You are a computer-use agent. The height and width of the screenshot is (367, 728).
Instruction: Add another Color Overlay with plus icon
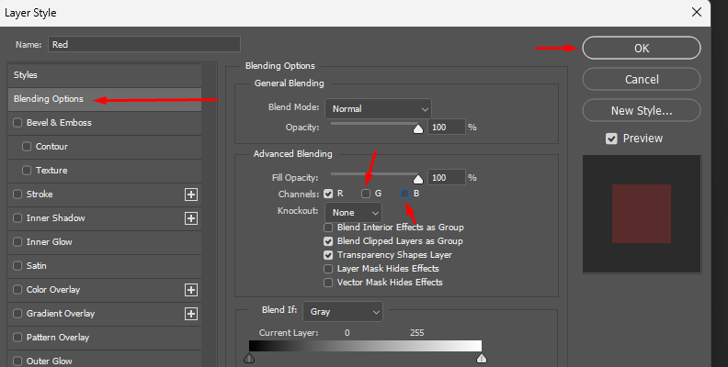coord(191,290)
